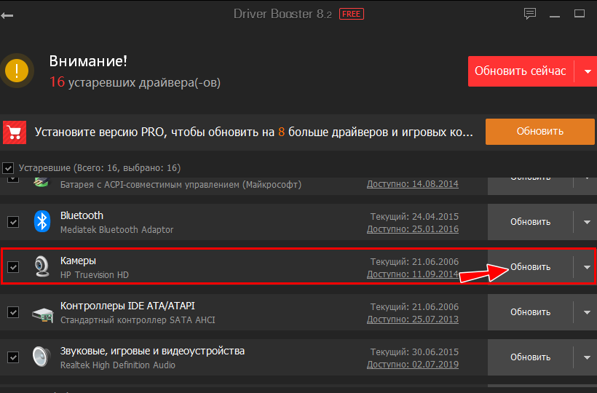The width and height of the screenshot is (597, 393).
Task: Open dropdown arrow for Камеры update
Action: 587,267
